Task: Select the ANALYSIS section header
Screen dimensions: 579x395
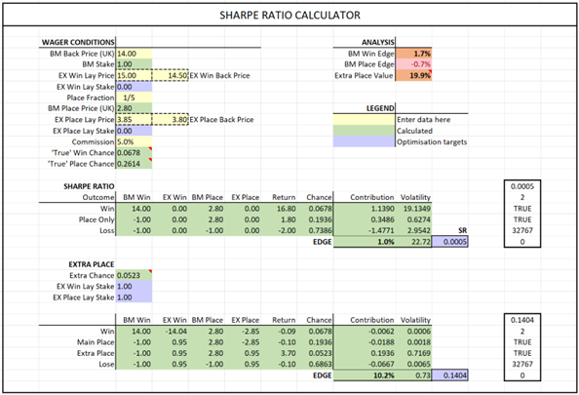Action: 378,42
